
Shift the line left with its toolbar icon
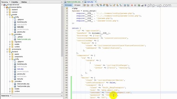[x=125, y=5]
